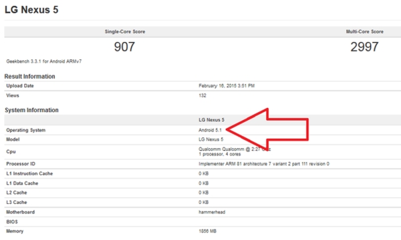This screenshot has width=401, height=240.
Task: Select the LG Nexus 5 model value
Action: 211,139
